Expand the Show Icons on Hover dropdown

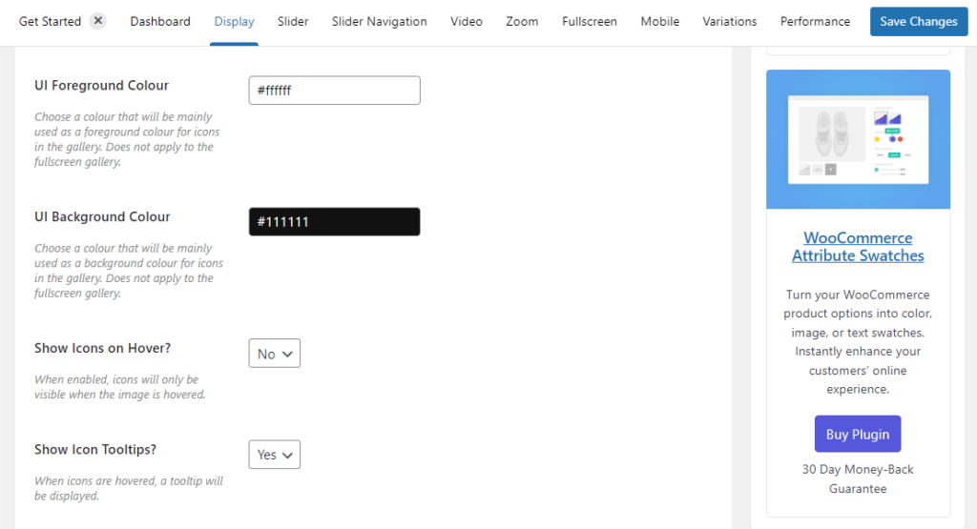pyautogui.click(x=275, y=354)
